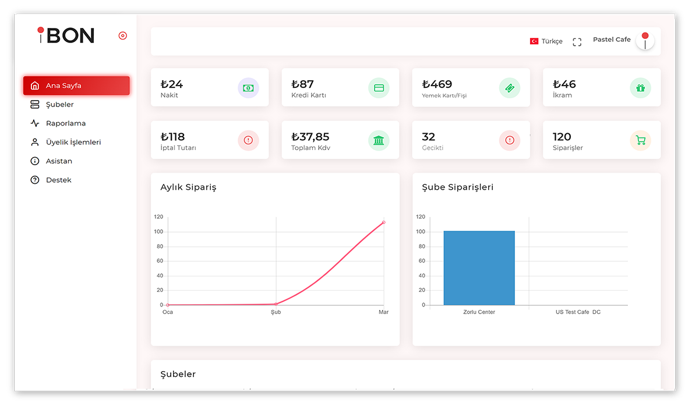Click the blue Zorlu Center bar in chart

click(479, 268)
